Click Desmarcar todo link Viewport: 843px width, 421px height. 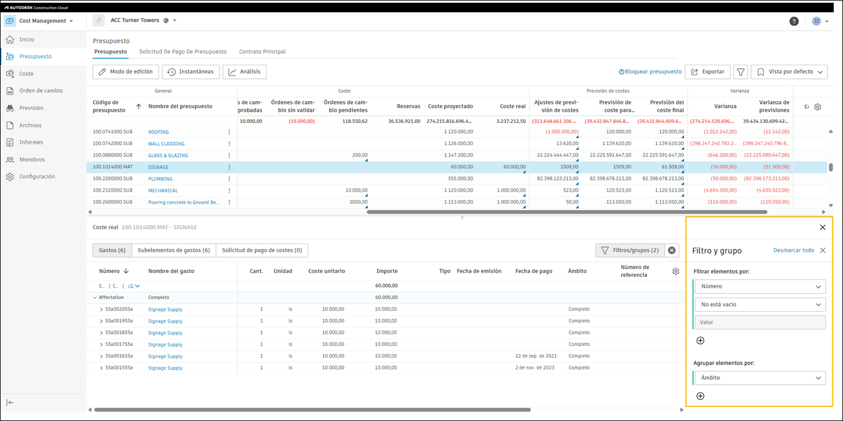[794, 250]
